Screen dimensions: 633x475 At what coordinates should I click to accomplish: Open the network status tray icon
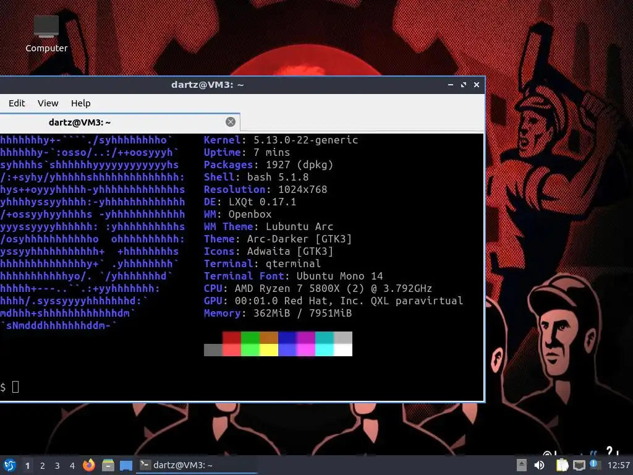tap(579, 465)
